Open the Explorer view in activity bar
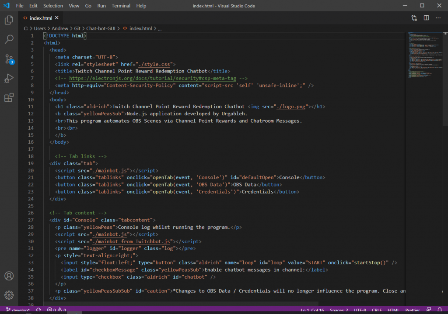448x314 pixels. tap(9, 20)
